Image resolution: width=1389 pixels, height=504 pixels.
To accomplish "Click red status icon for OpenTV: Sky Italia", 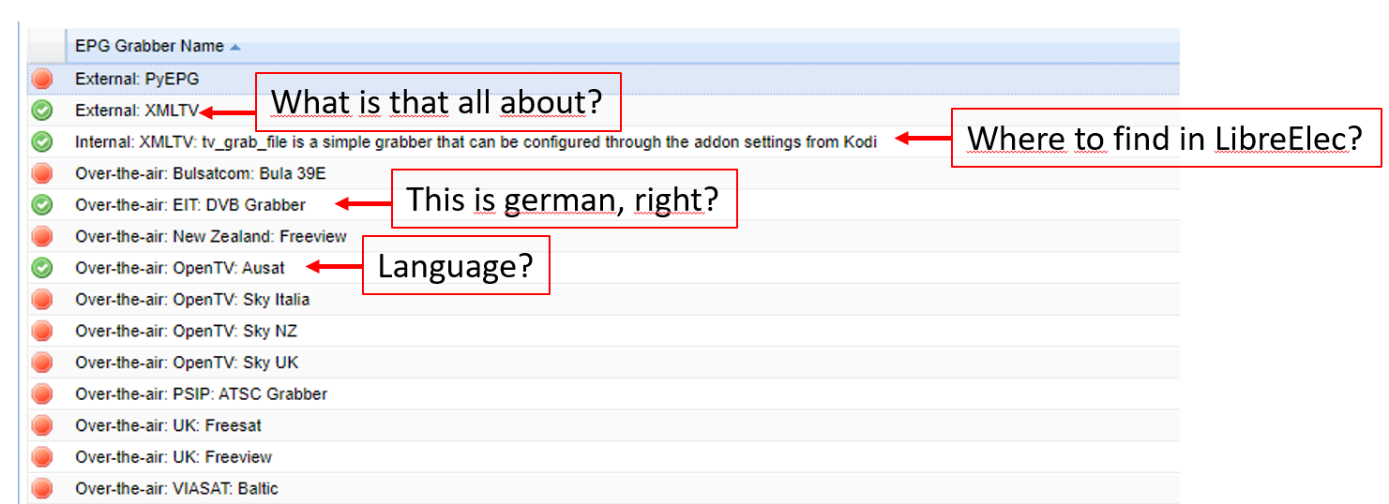I will pos(42,300).
